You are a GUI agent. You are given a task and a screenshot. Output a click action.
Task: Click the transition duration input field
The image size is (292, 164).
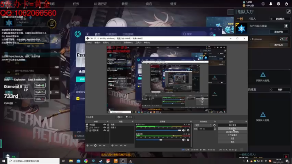coord(206,129)
